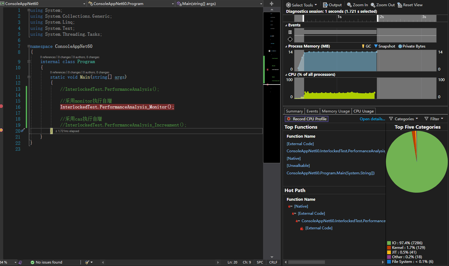Click the flame icon beside [Native] in Hot Path
This screenshot has width=449, height=266.
(290, 206)
